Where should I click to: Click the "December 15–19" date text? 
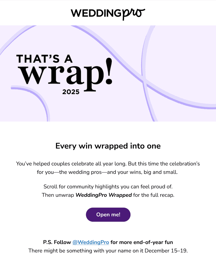click(x=166, y=251)
